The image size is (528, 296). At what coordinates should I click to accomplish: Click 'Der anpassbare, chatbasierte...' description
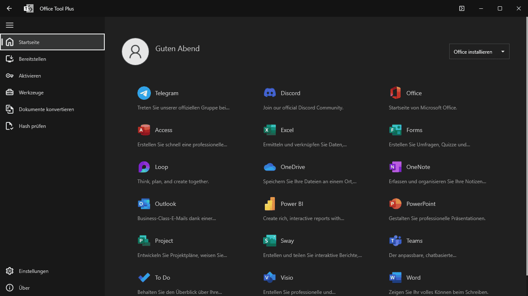coord(422,255)
